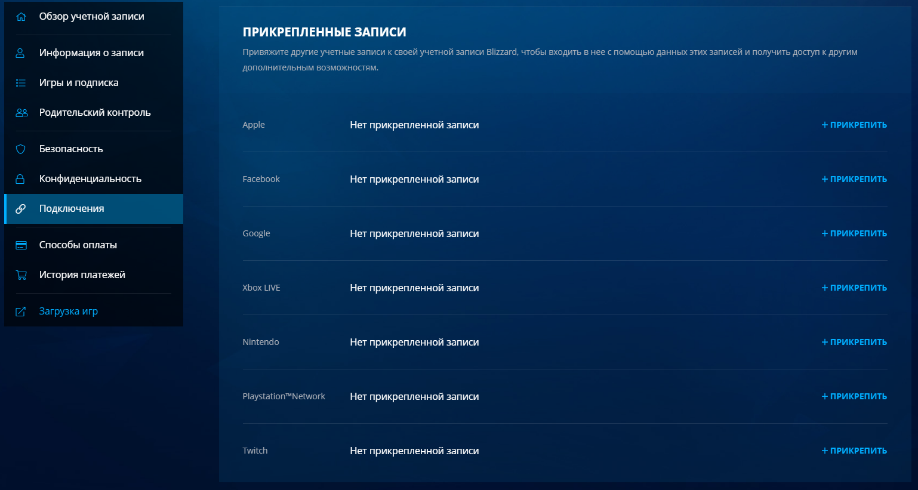Click the Xbox LIVE label
The height and width of the screenshot is (490, 918).
pos(261,288)
